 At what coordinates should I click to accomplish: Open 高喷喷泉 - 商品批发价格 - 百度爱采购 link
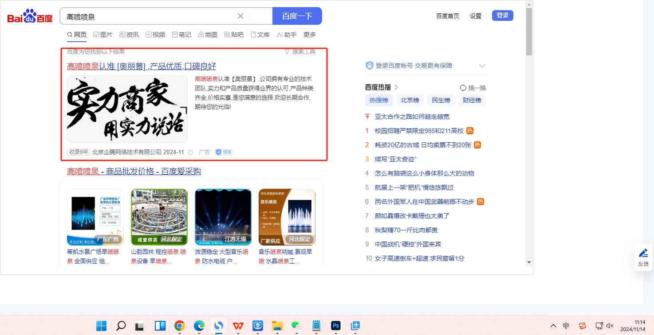point(134,171)
